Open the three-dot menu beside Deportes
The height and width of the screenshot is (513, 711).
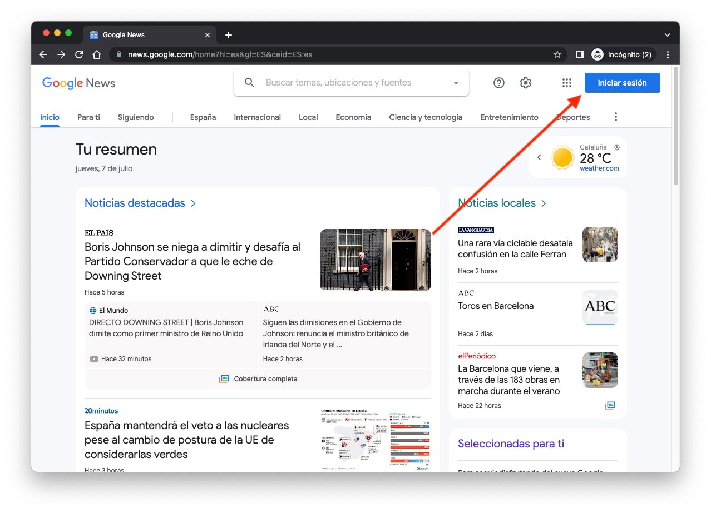(615, 117)
